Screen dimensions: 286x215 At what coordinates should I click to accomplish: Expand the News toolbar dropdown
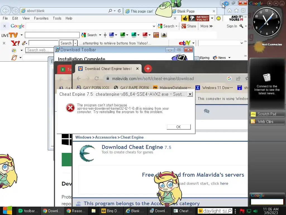pyautogui.click(x=230, y=58)
